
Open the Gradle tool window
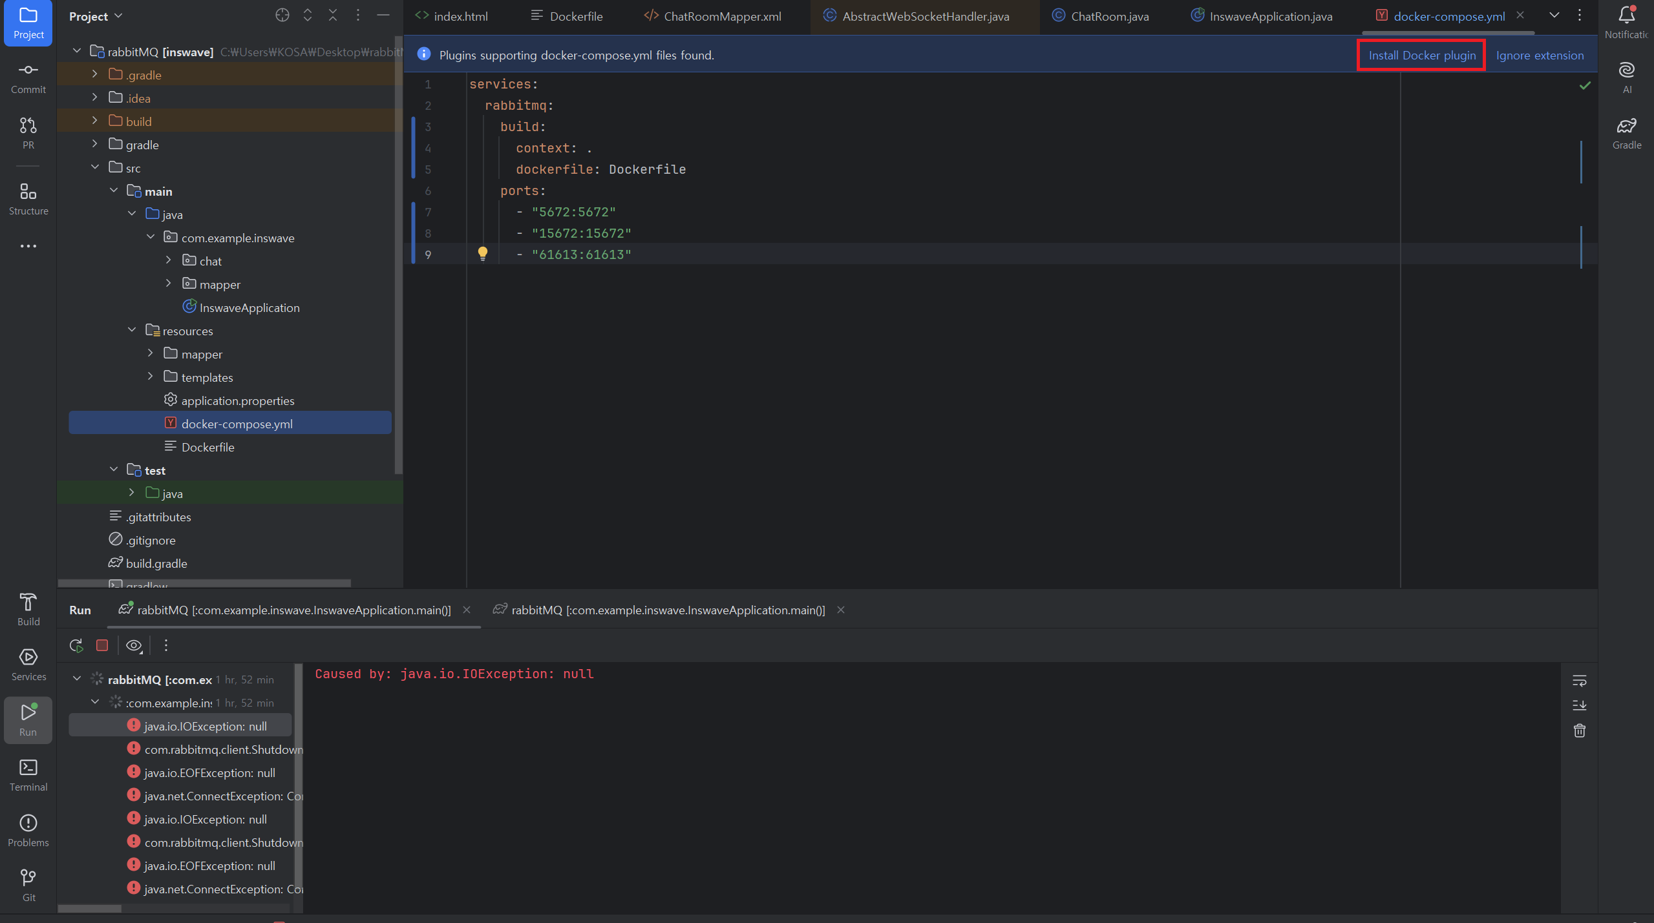click(x=1626, y=133)
